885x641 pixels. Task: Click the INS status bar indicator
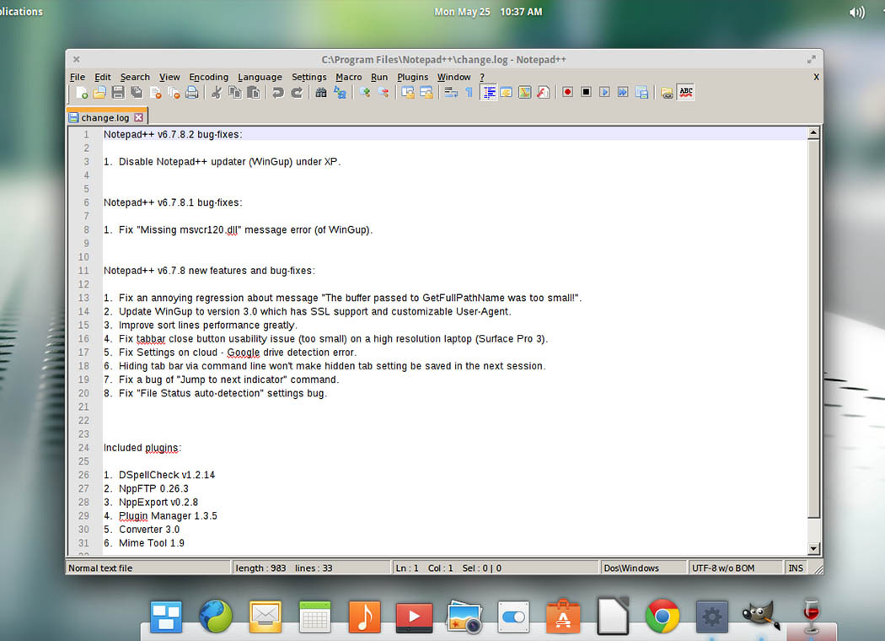pos(796,568)
